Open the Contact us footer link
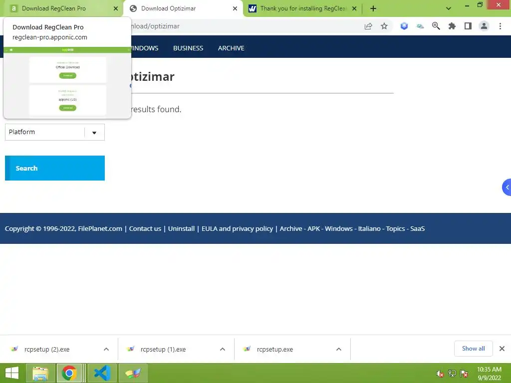Viewport: 511px width, 383px height. pos(145,228)
